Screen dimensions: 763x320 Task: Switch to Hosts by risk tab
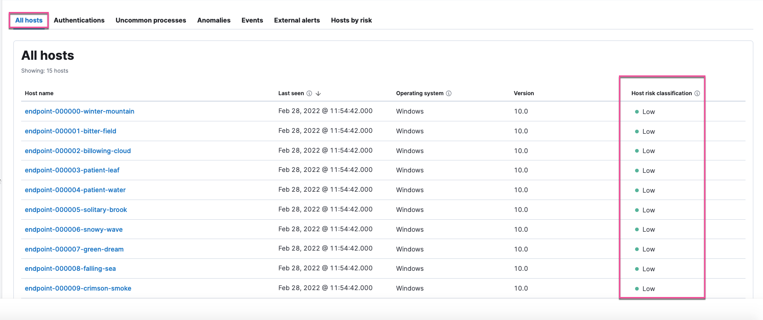(351, 20)
